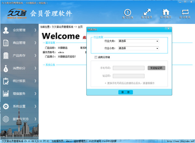Click the 商品管理 document icon in sidebar
Screen dimensions: 195x143
(x=6, y=43)
